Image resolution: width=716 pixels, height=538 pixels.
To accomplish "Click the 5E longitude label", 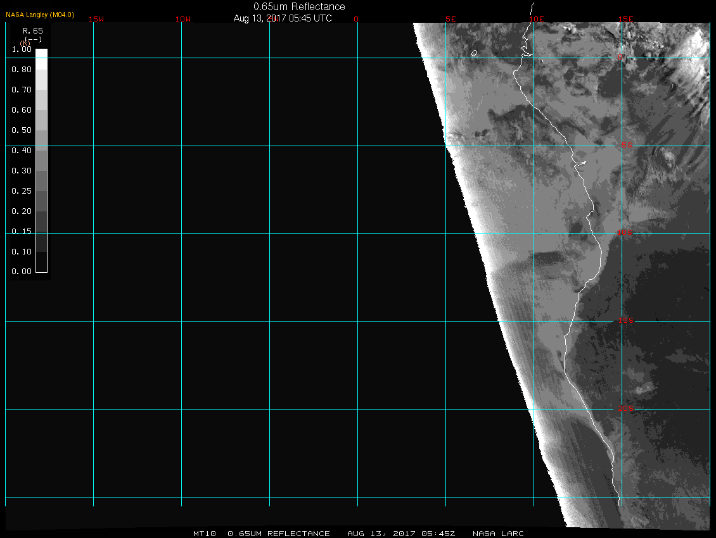I will pyautogui.click(x=451, y=19).
